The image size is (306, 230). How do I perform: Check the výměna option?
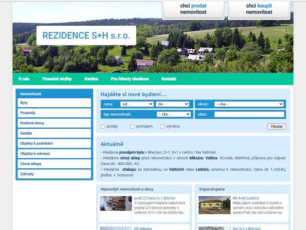click(163, 126)
